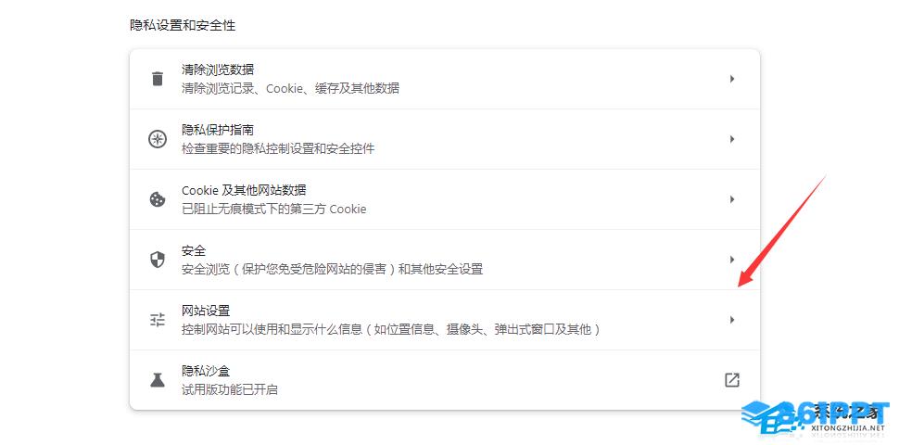Open the external link icon for 隐私沙盒
899x445 pixels.
pos(732,379)
